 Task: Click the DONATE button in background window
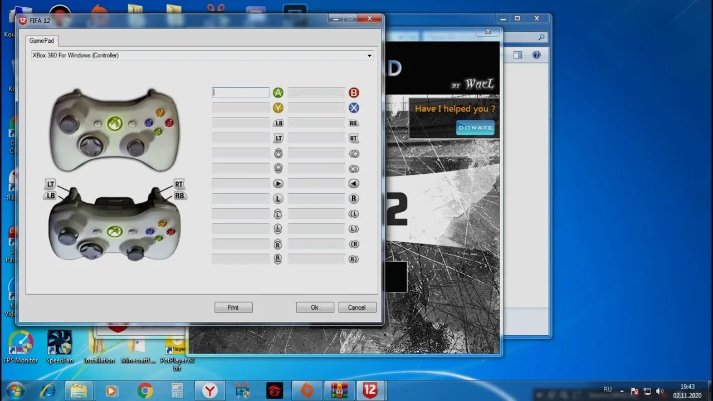(475, 128)
